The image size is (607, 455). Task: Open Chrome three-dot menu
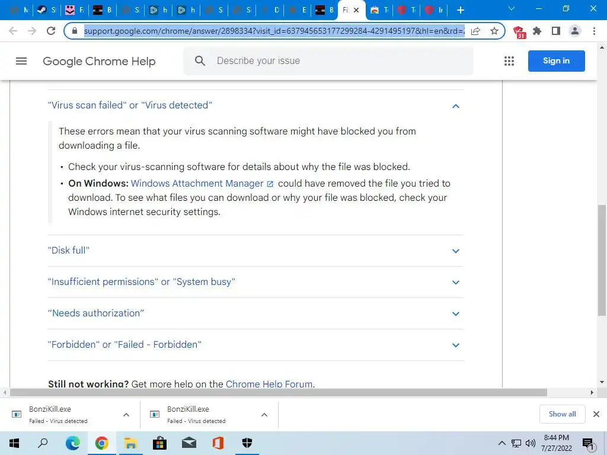[x=594, y=31]
